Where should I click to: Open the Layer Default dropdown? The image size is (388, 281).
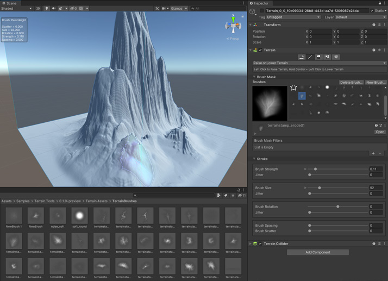(x=360, y=17)
